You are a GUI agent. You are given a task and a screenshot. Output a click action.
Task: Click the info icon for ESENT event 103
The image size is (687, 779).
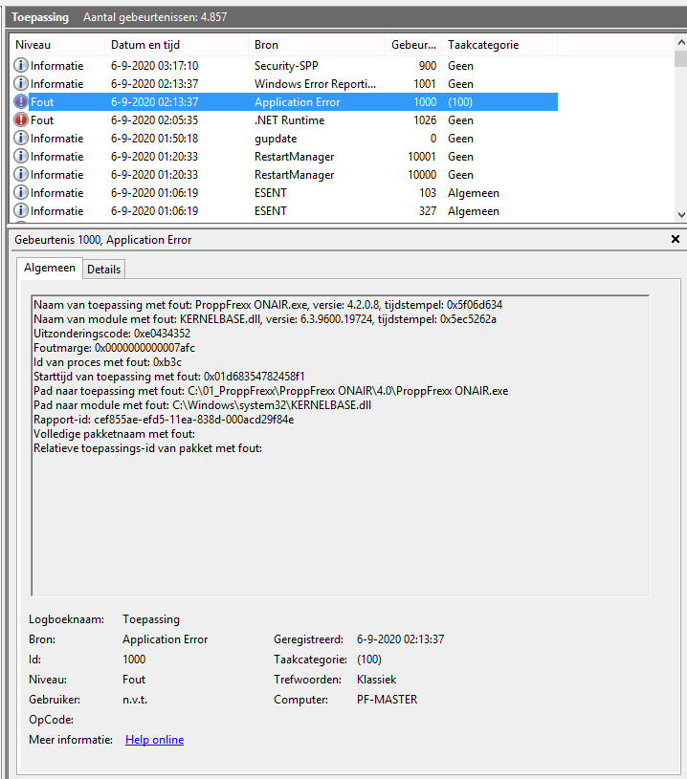(21, 193)
